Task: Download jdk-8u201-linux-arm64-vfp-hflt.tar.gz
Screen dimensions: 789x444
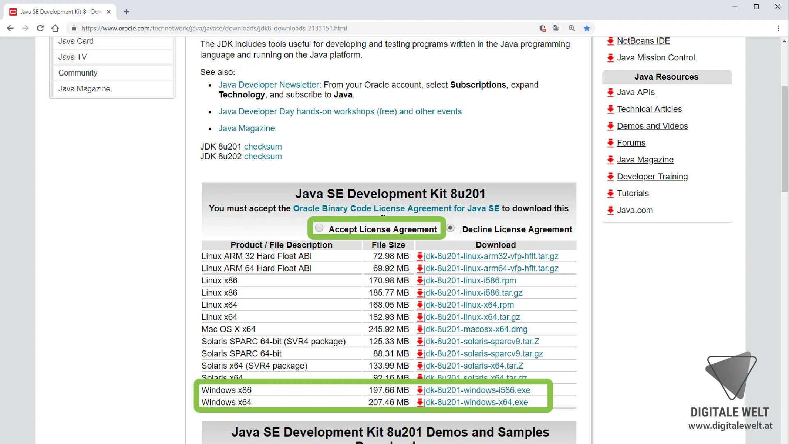Action: (491, 268)
